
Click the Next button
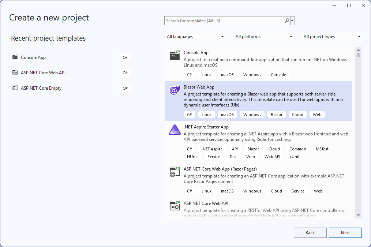(x=345, y=232)
